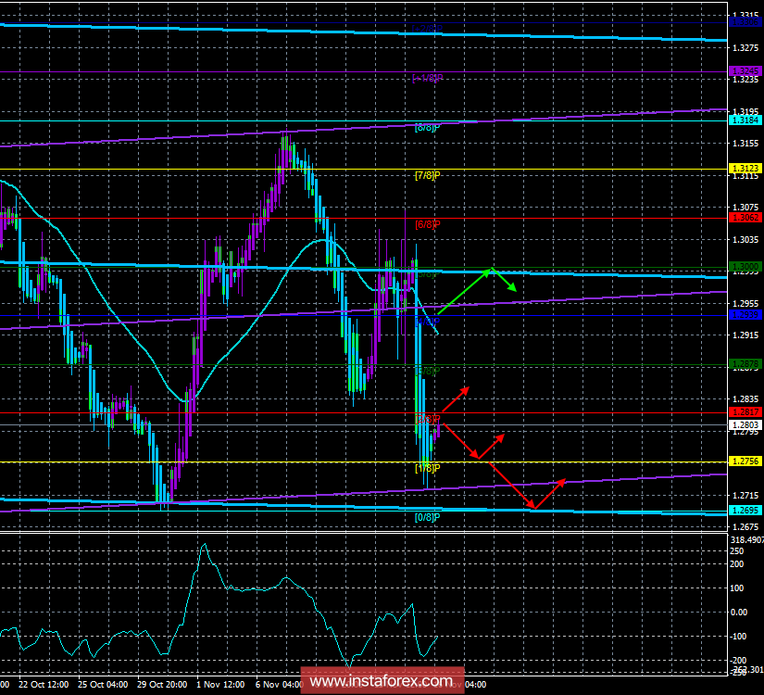
Task: Click the 29 Oct 20:00 time label
Action: click(x=162, y=684)
